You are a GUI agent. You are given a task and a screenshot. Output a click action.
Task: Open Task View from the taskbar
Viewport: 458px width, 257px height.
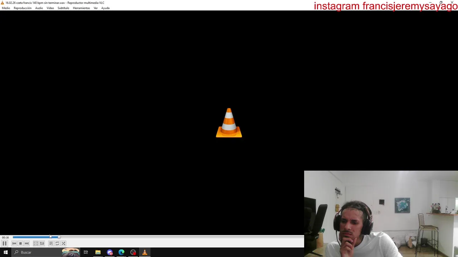point(86,252)
